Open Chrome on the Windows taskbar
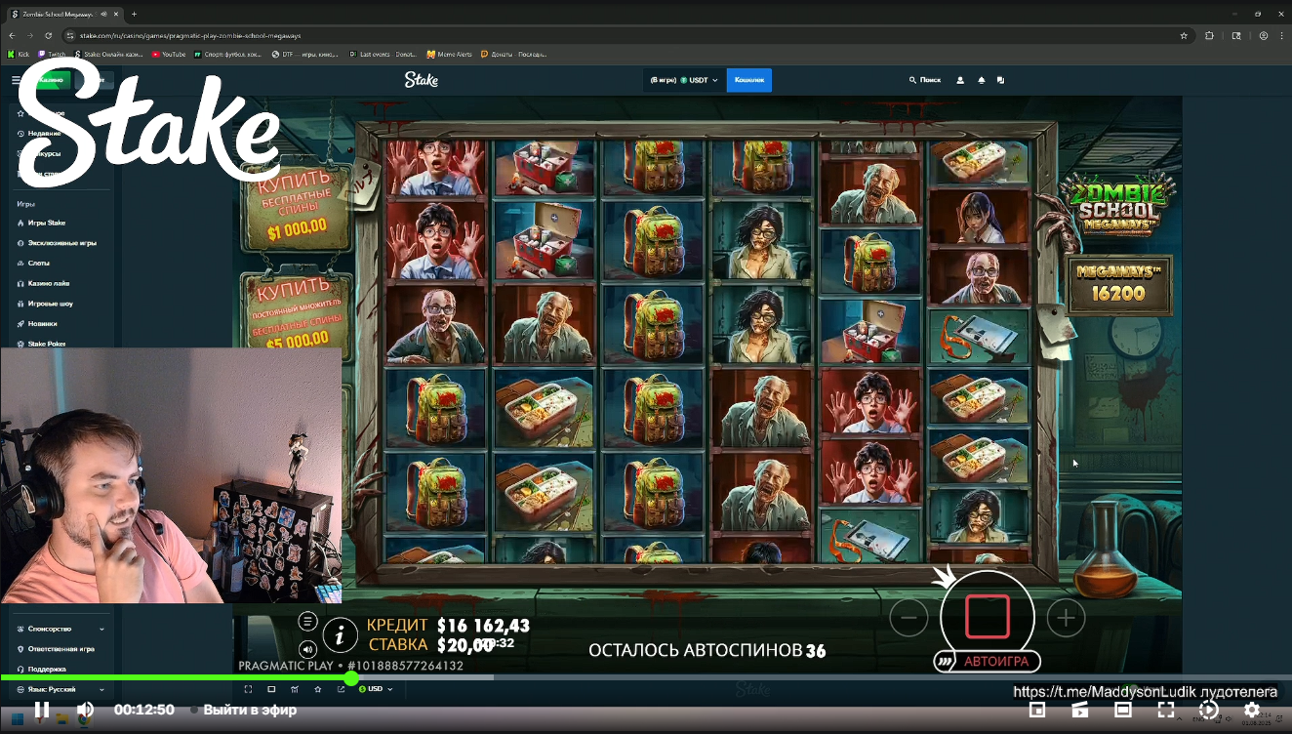Image resolution: width=1292 pixels, height=734 pixels. point(84,720)
